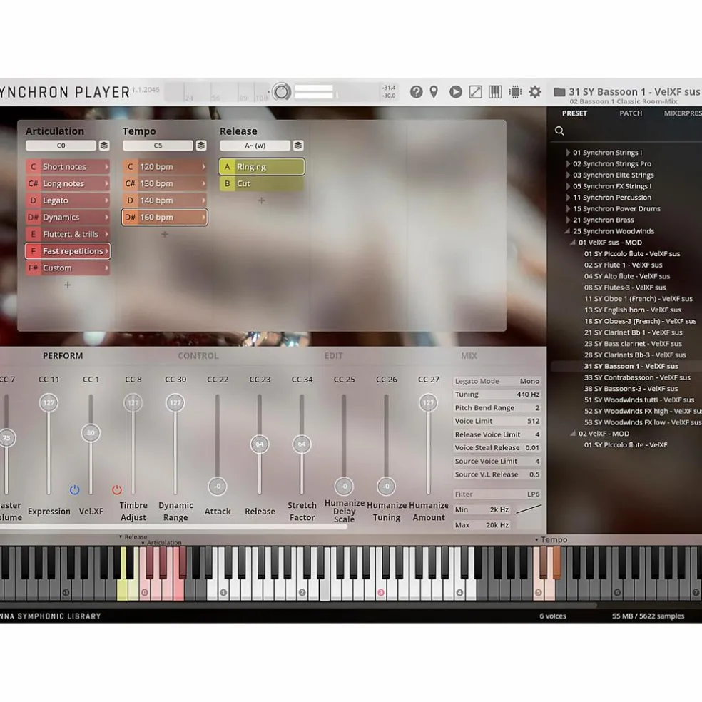Select the Short notes articulation

pyautogui.click(x=68, y=166)
